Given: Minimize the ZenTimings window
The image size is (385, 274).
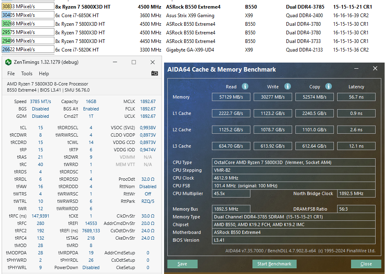Looking at the screenshot, I should [115, 62].
